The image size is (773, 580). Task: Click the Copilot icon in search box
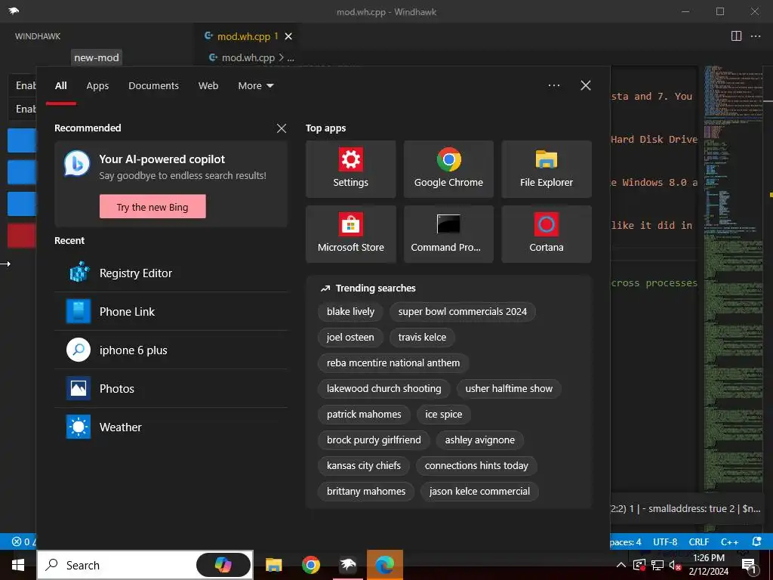223,565
